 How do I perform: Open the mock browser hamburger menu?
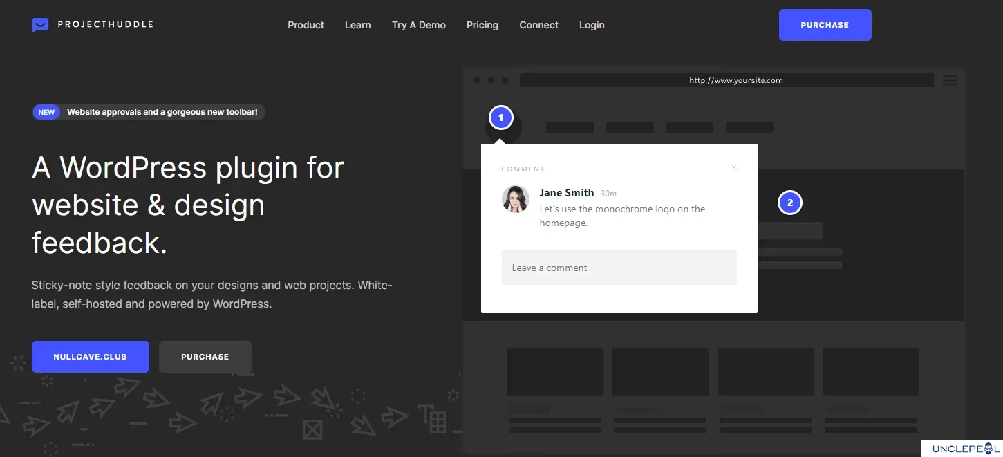tap(950, 80)
